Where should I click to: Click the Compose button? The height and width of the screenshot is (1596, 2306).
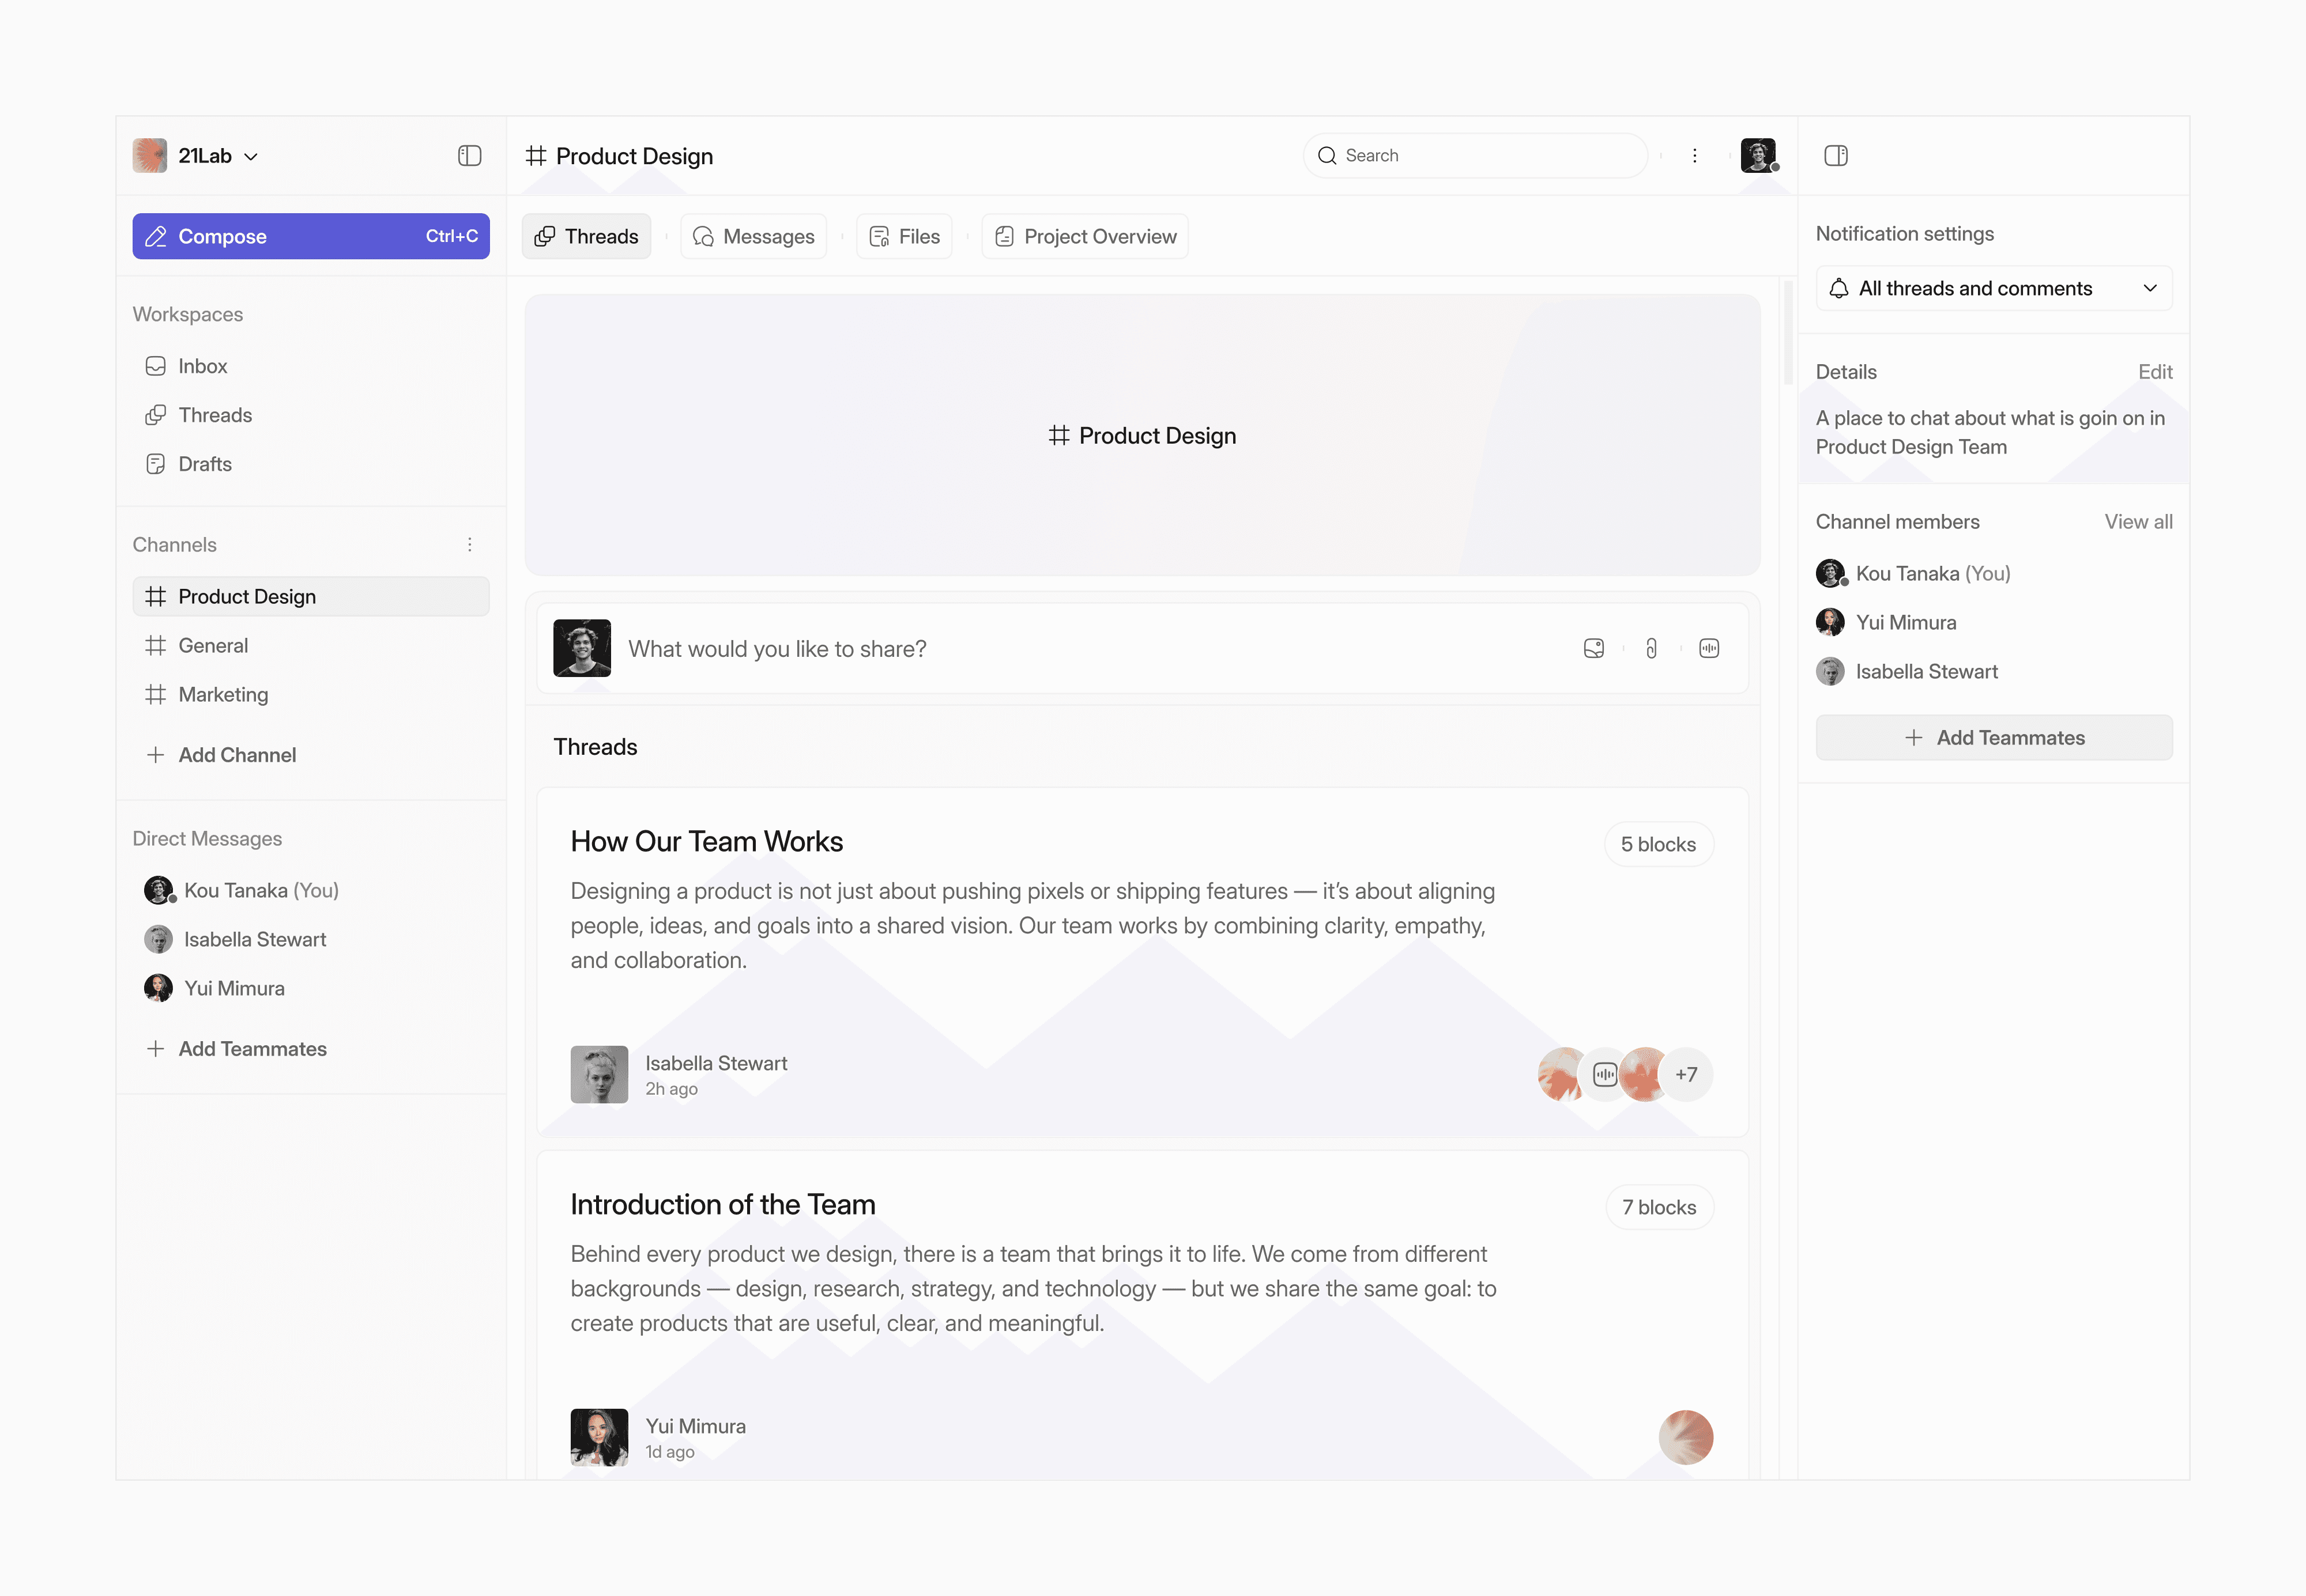[x=310, y=237]
